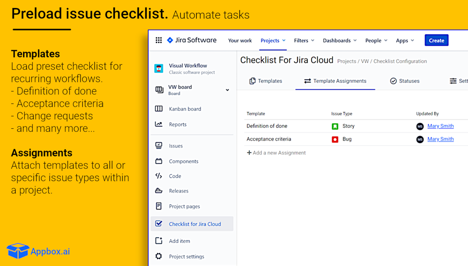
Task: Open Project settings gear in sidebar
Action: click(159, 256)
